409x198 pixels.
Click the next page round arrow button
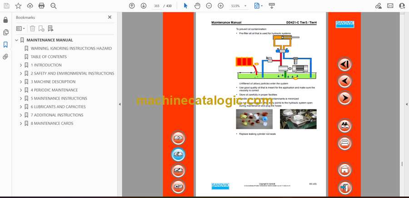344,98
